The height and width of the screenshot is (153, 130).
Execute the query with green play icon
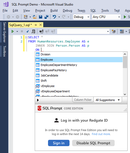click(12, 31)
